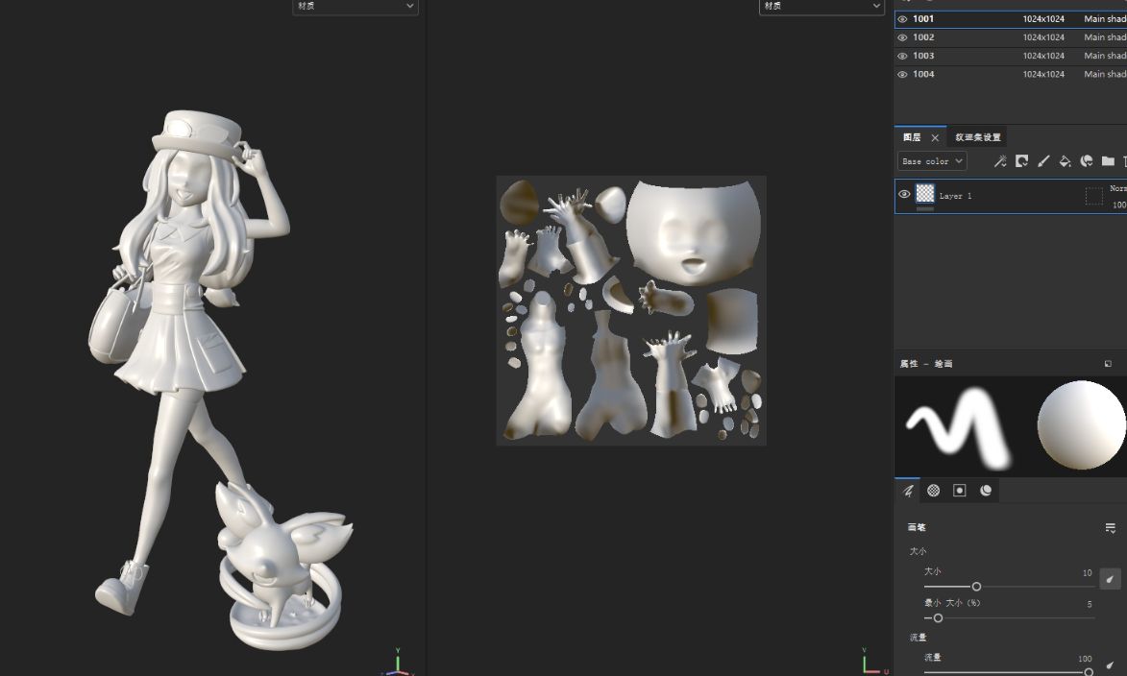This screenshot has width=1127, height=676.
Task: Open the 画笔 brush presets menu
Action: click(1110, 528)
